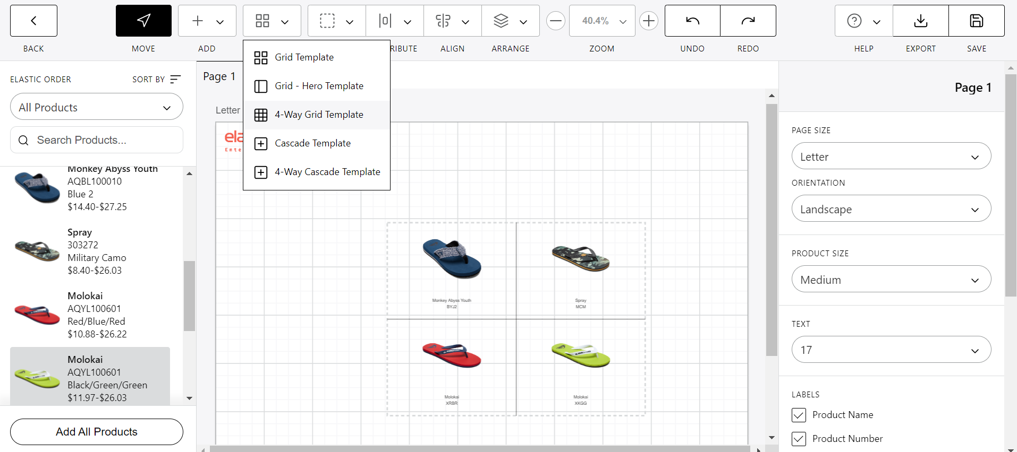Select Cascade Template menu entry
Screen dimensions: 1017x452
pyautogui.click(x=312, y=143)
